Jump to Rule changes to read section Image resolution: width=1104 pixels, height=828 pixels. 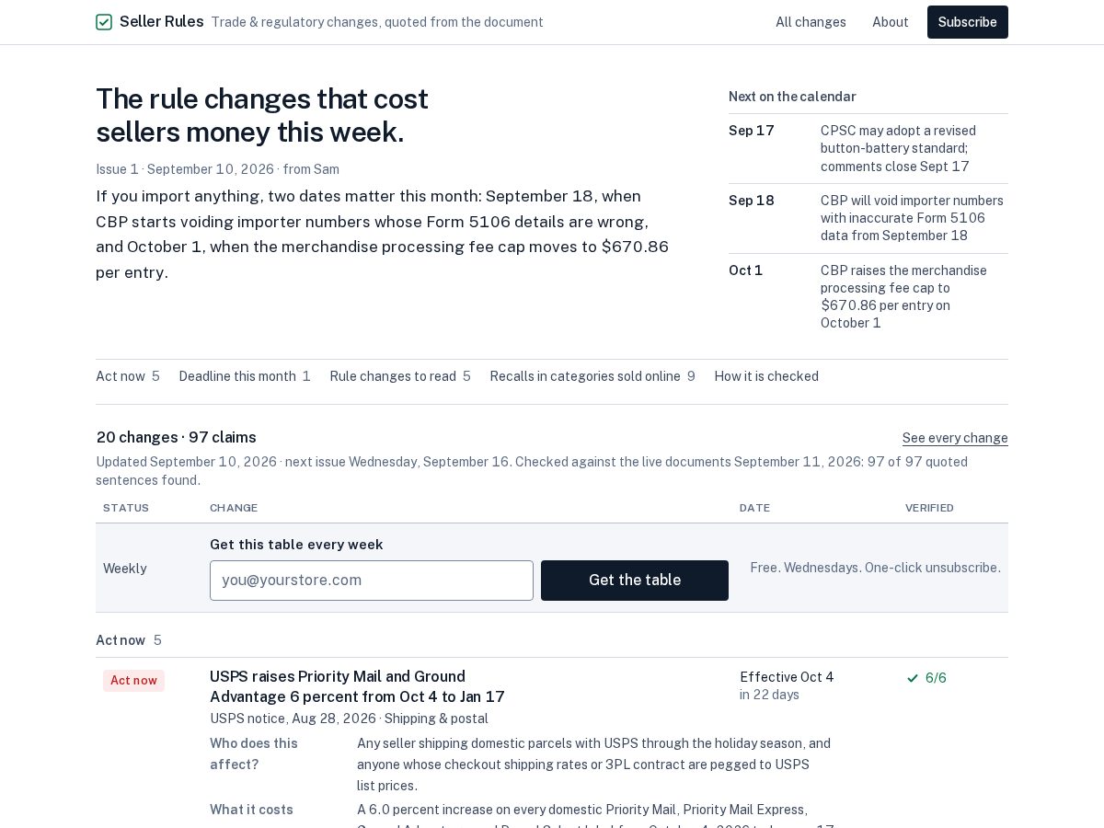(400, 376)
